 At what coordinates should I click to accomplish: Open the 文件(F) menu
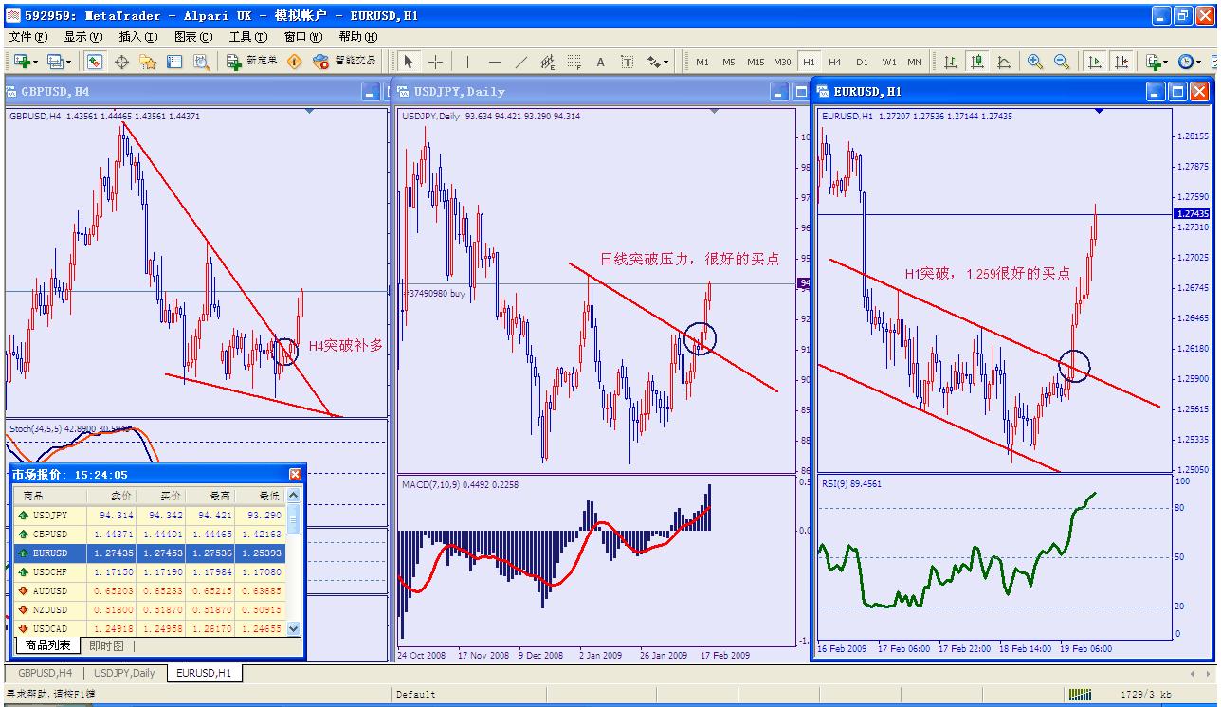pyautogui.click(x=27, y=37)
